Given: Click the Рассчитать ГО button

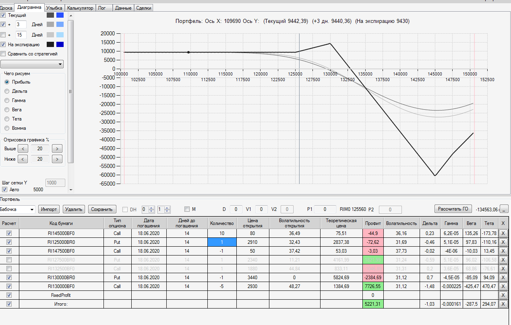Looking at the screenshot, I should coord(453,209).
